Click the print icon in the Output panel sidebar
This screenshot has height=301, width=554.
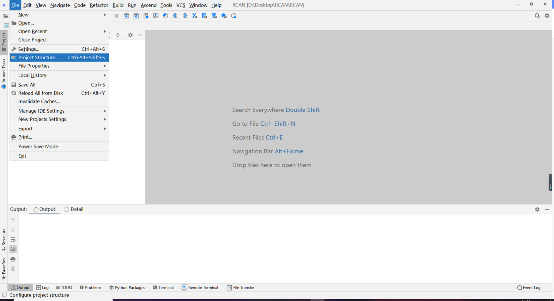pos(13,259)
